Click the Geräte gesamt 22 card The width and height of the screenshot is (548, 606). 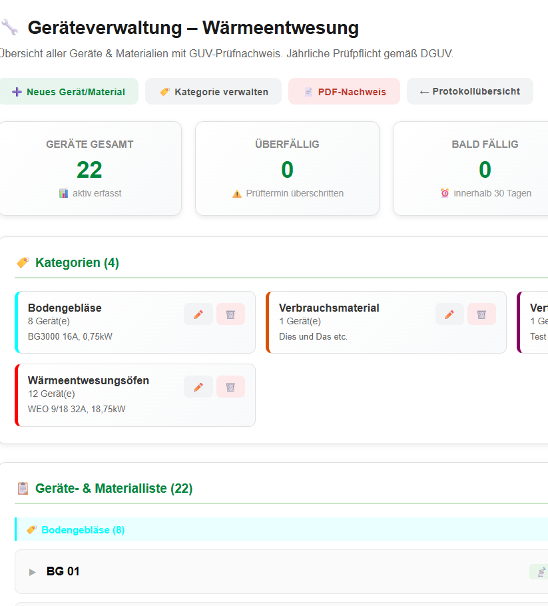[90, 168]
